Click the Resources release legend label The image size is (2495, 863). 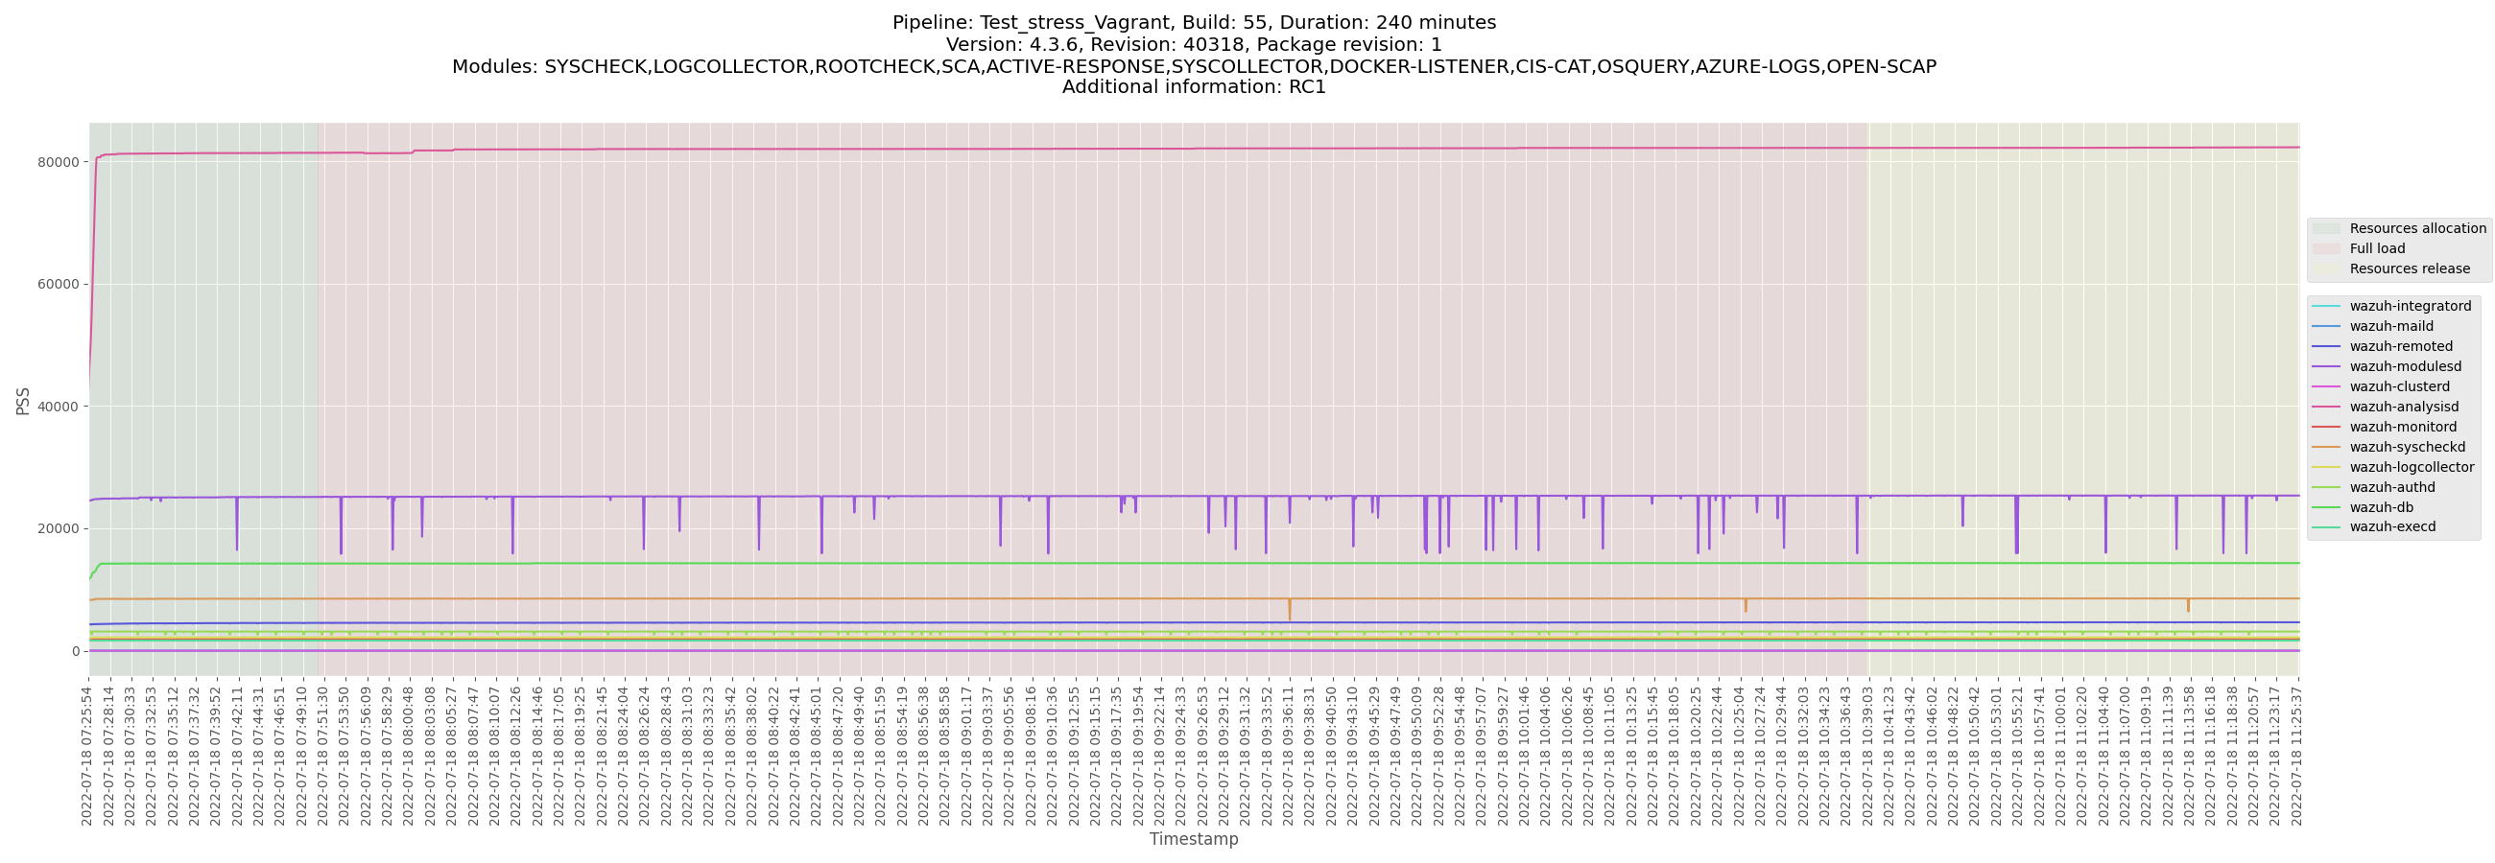(2409, 268)
